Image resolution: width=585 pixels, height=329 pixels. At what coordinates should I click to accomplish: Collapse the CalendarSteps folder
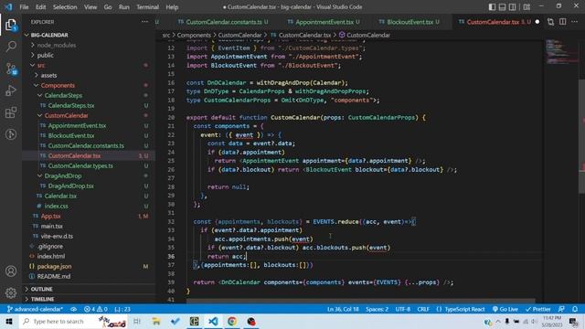click(63, 95)
